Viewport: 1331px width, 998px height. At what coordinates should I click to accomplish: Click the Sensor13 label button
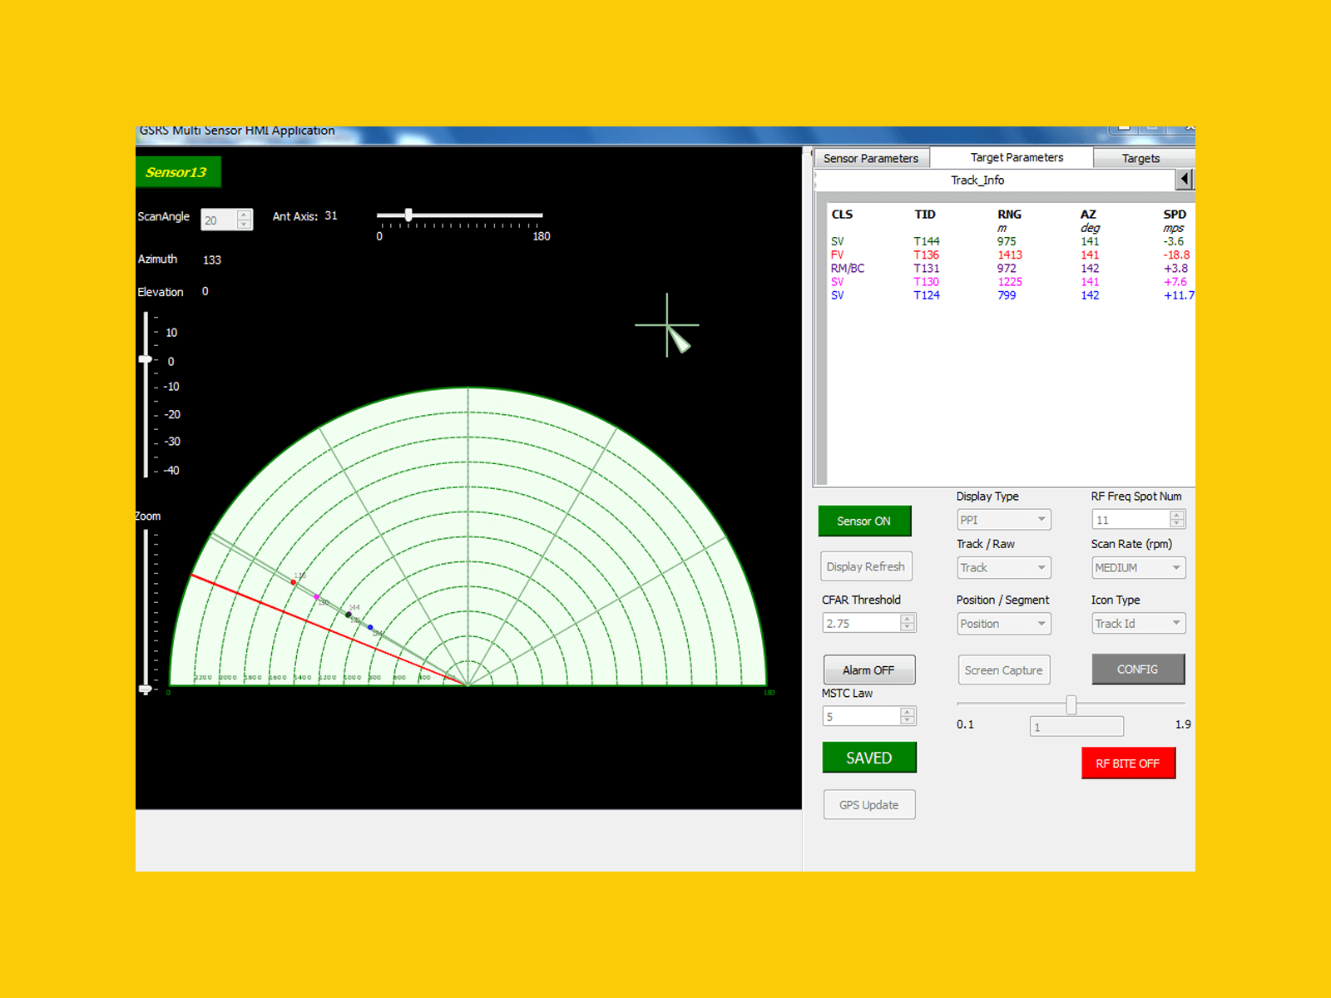point(177,172)
